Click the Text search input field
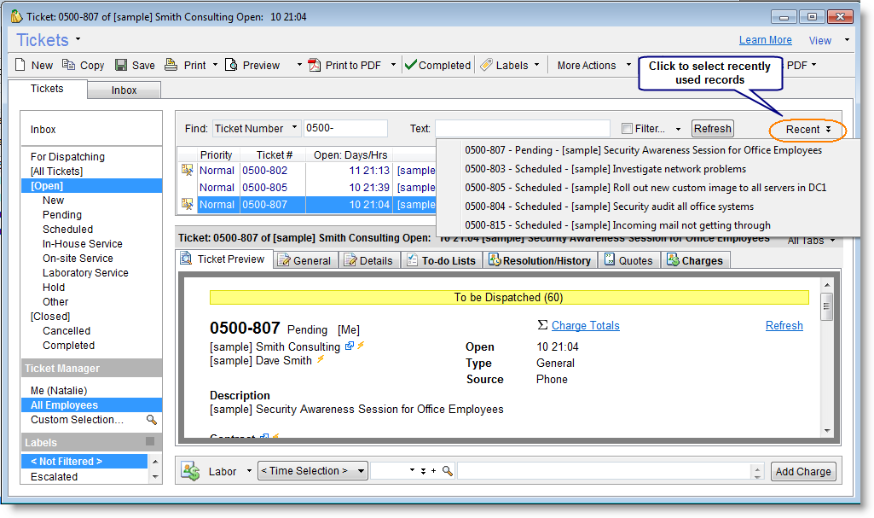This screenshot has width=874, height=518. [522, 129]
